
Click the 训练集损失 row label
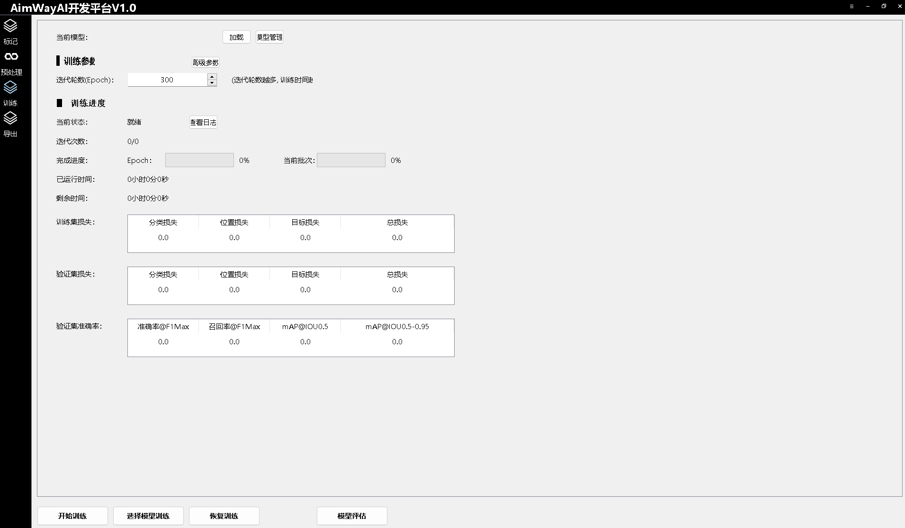(76, 222)
